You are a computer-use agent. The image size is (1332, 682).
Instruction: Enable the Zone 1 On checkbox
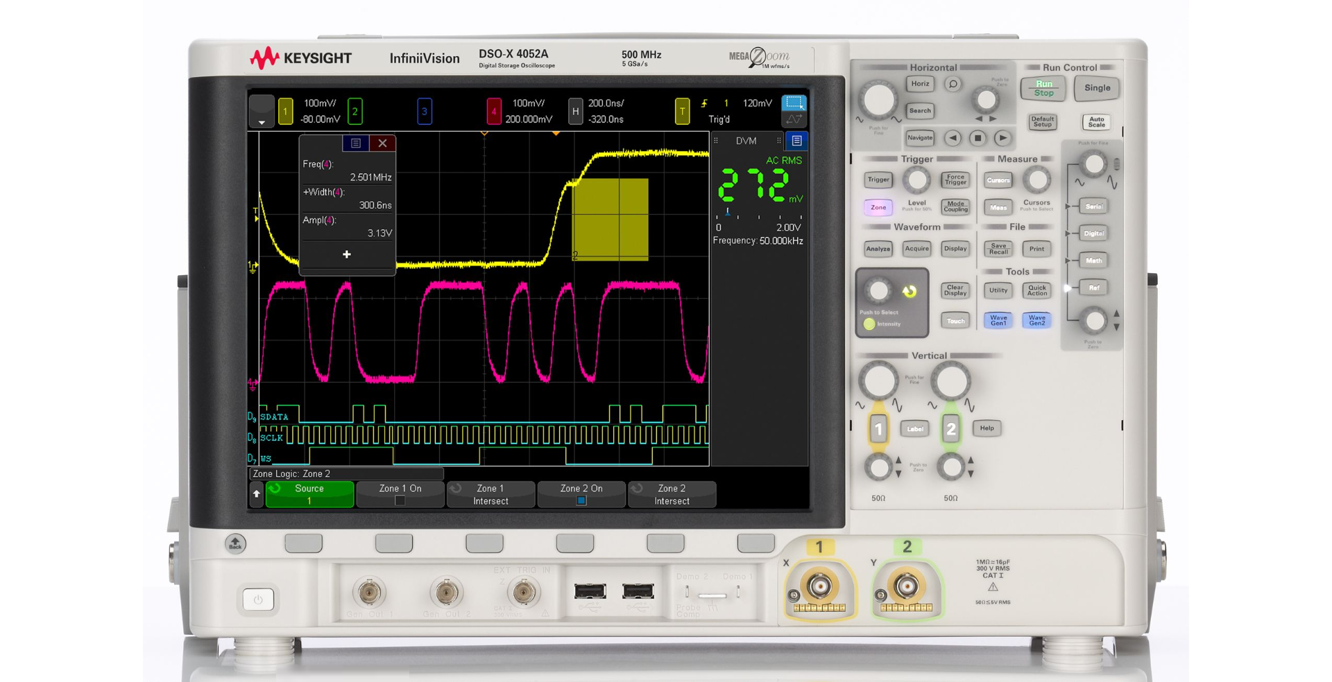399,499
